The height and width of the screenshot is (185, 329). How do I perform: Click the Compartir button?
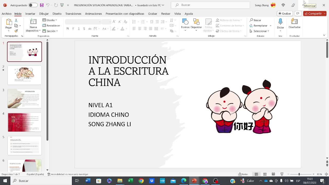(313, 13)
